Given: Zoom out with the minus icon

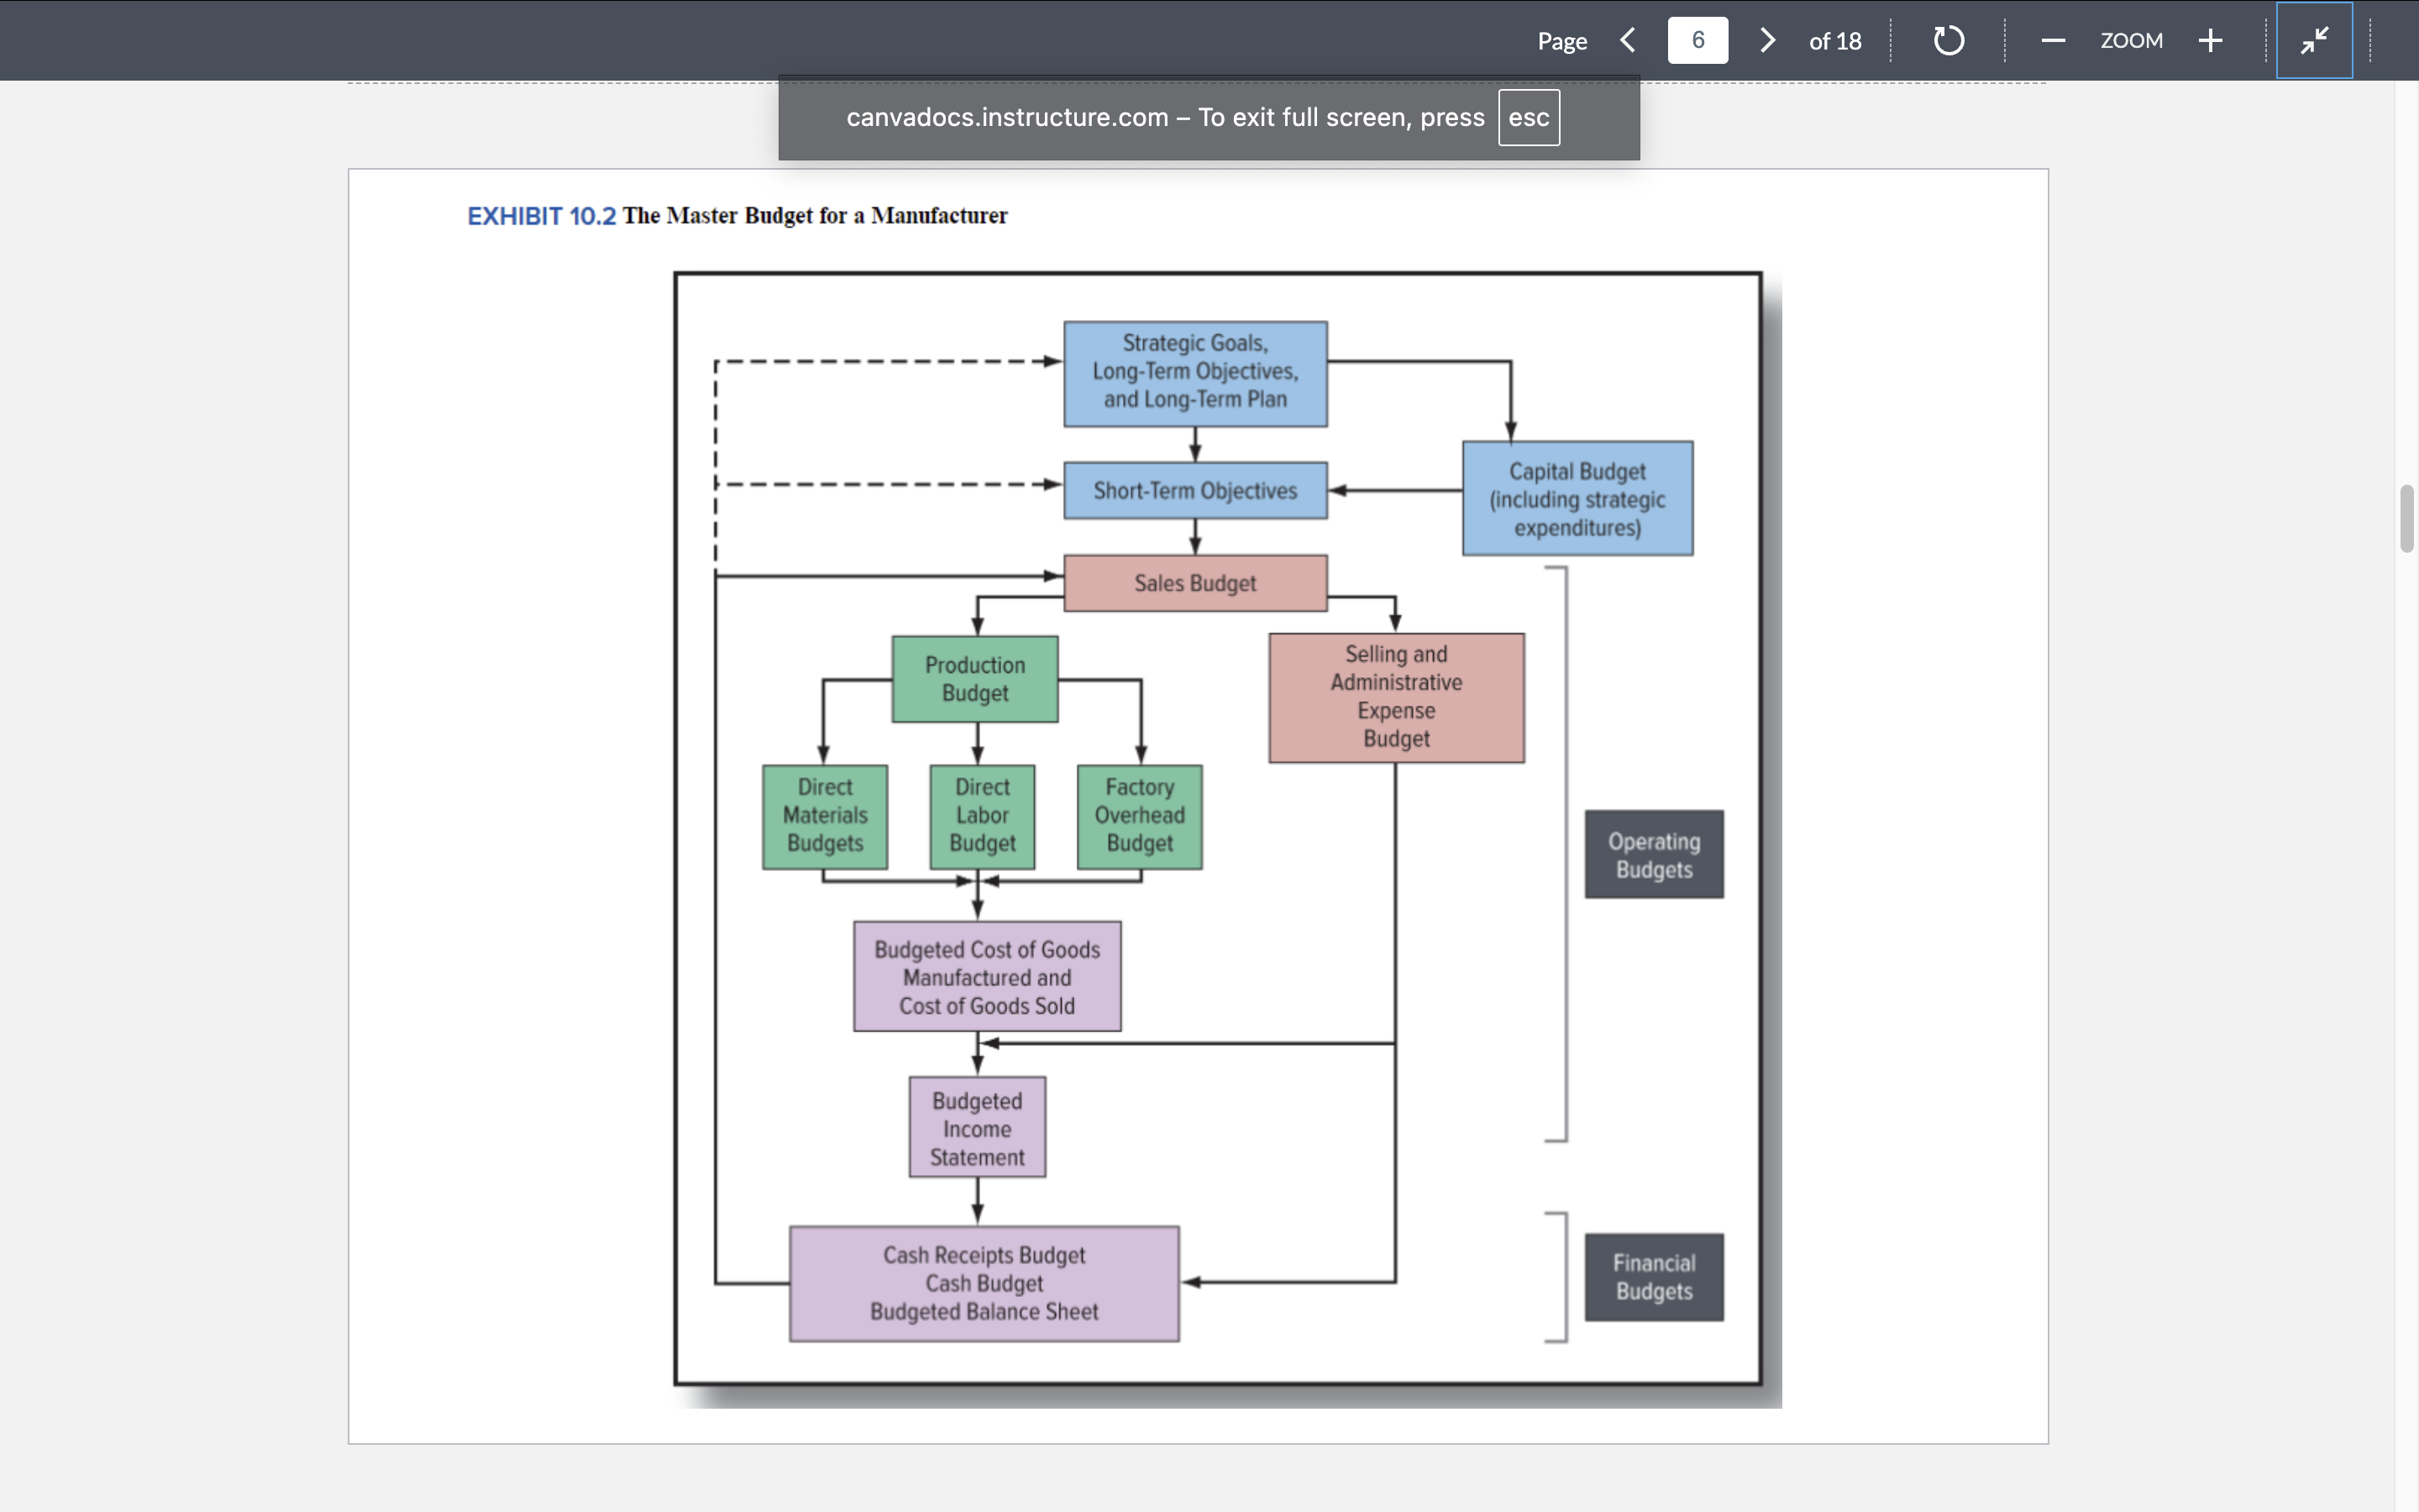Looking at the screenshot, I should point(2053,40).
